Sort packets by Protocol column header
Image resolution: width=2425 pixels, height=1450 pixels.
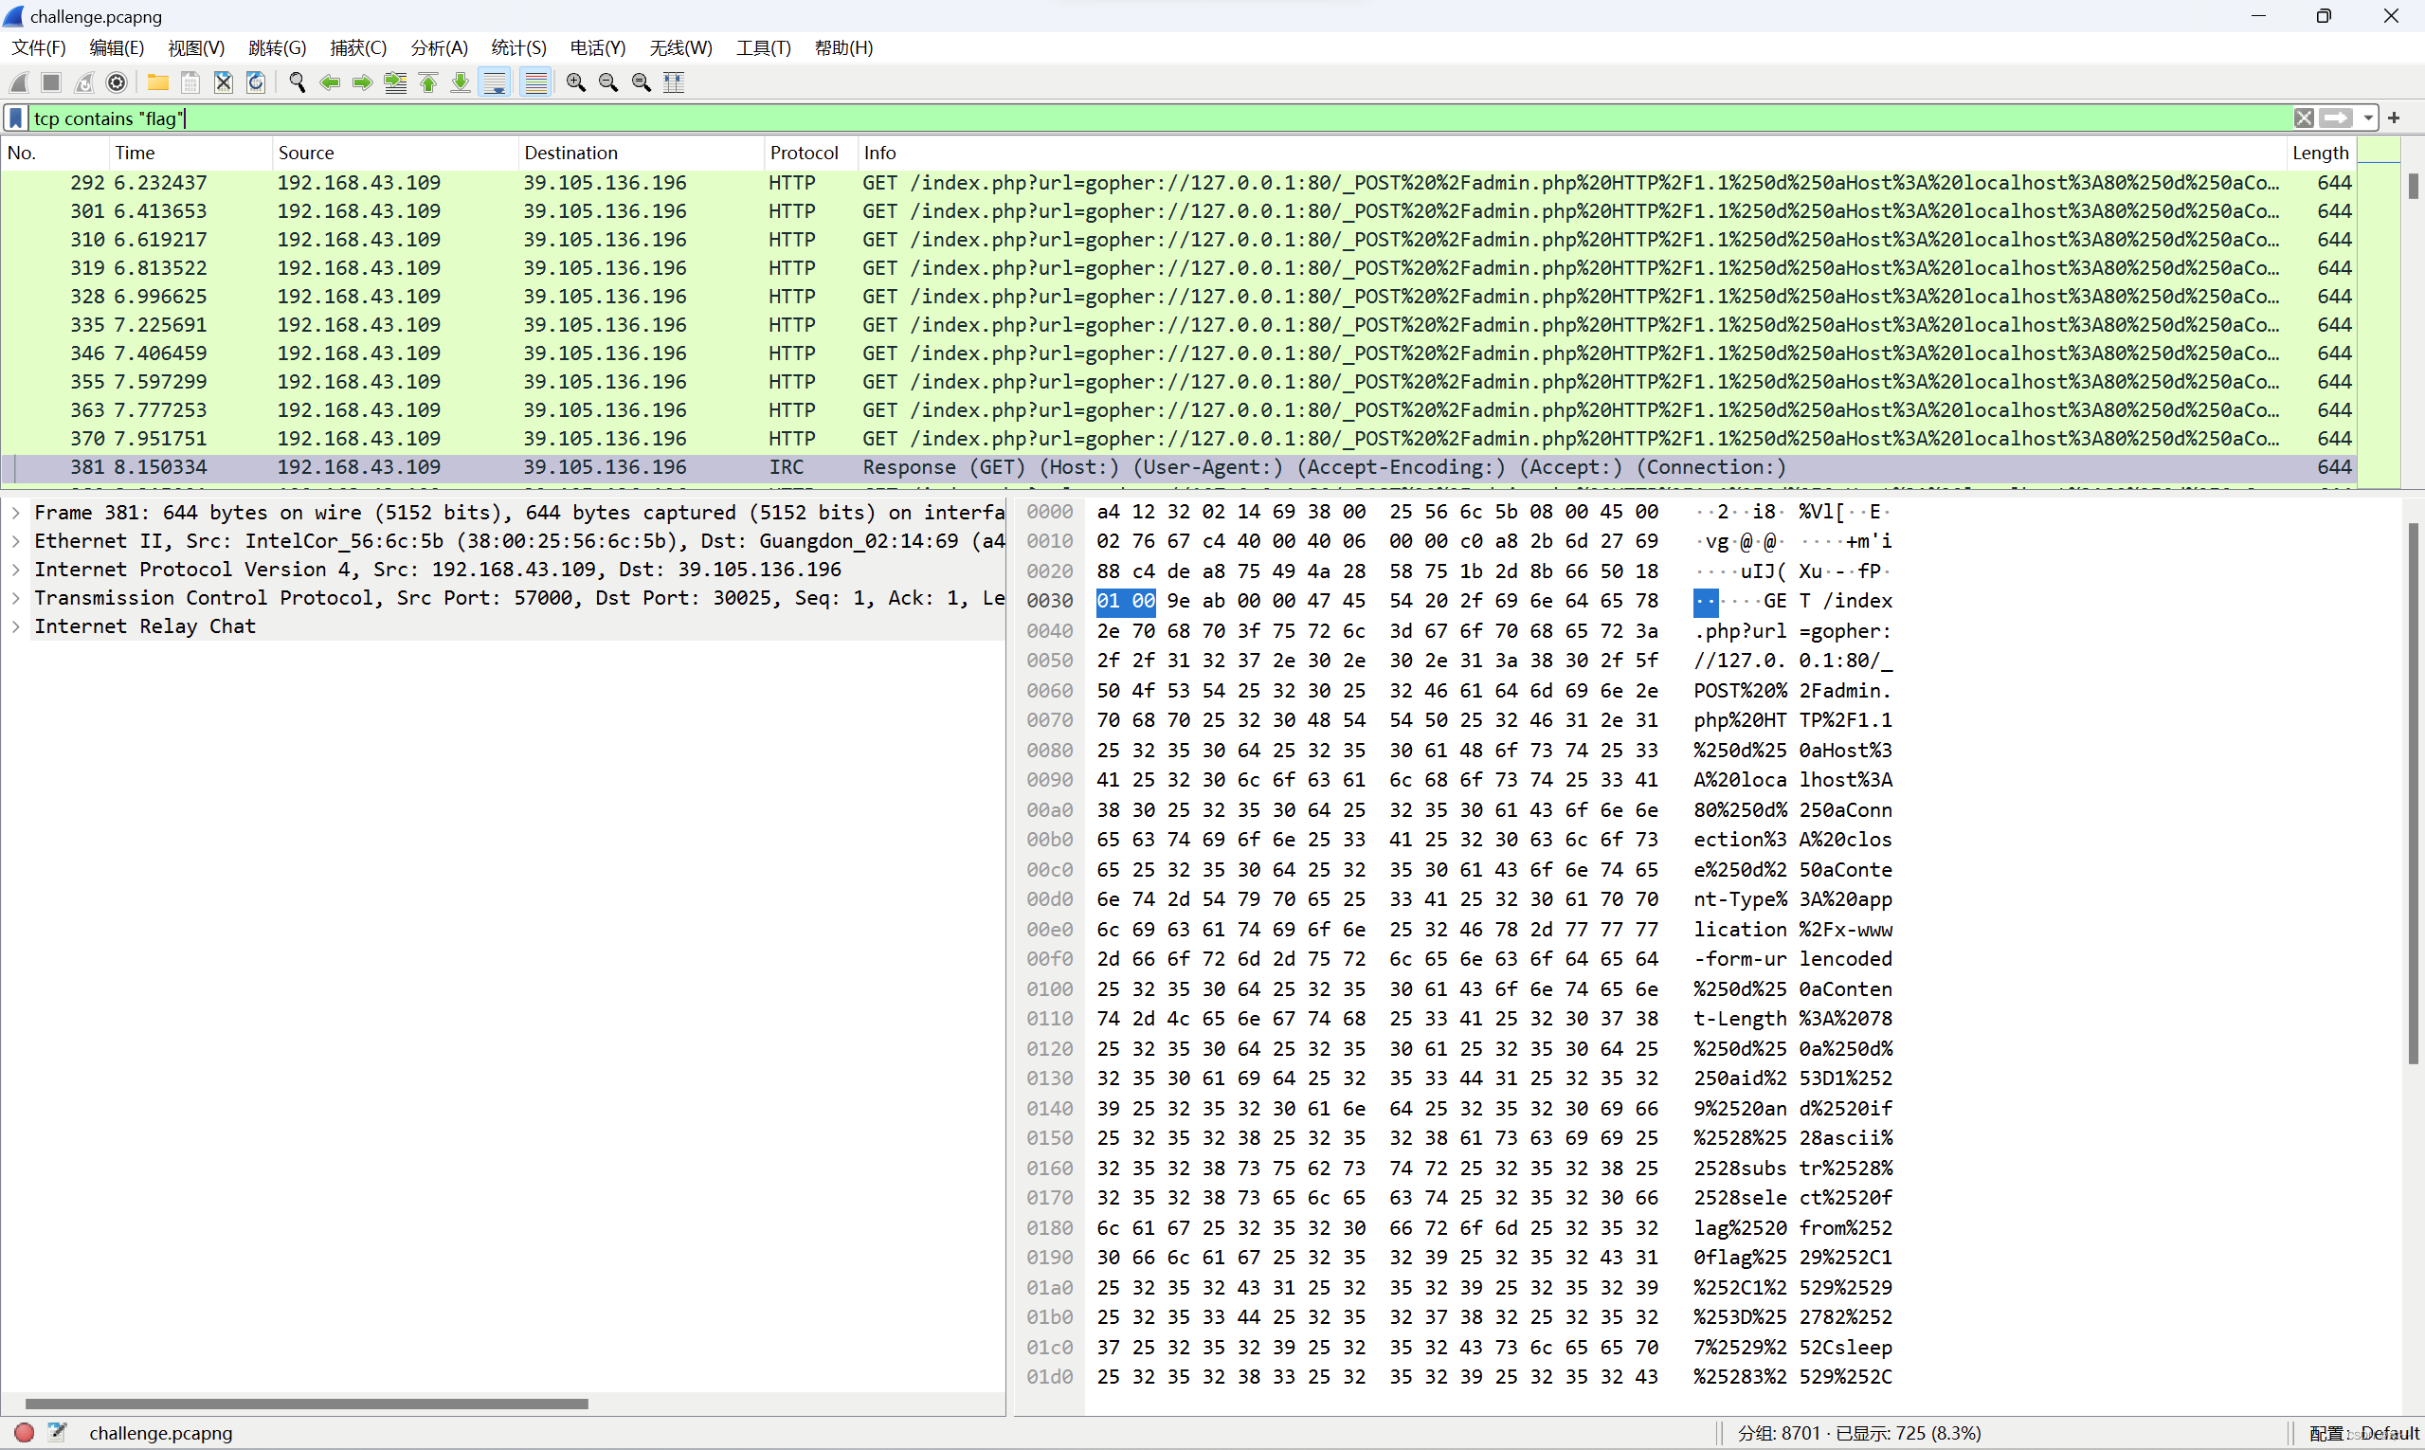[804, 153]
